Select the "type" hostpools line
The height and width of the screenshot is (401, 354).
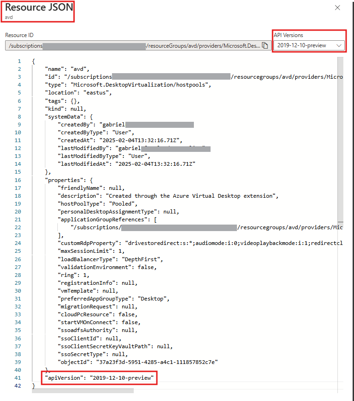tap(128, 85)
